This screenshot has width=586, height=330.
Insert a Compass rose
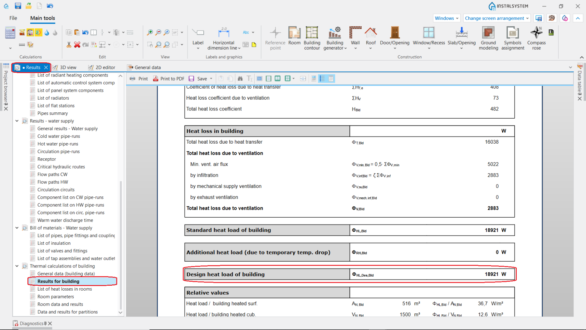click(x=536, y=38)
